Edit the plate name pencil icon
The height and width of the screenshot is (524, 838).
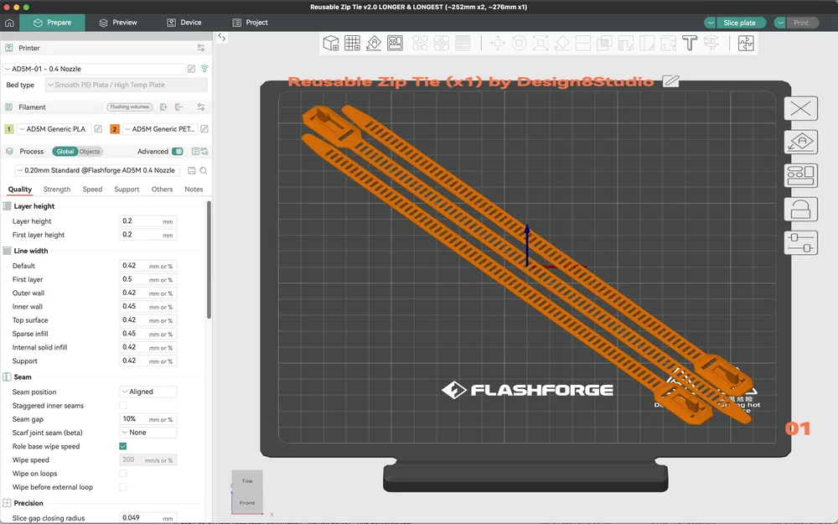[x=670, y=80]
